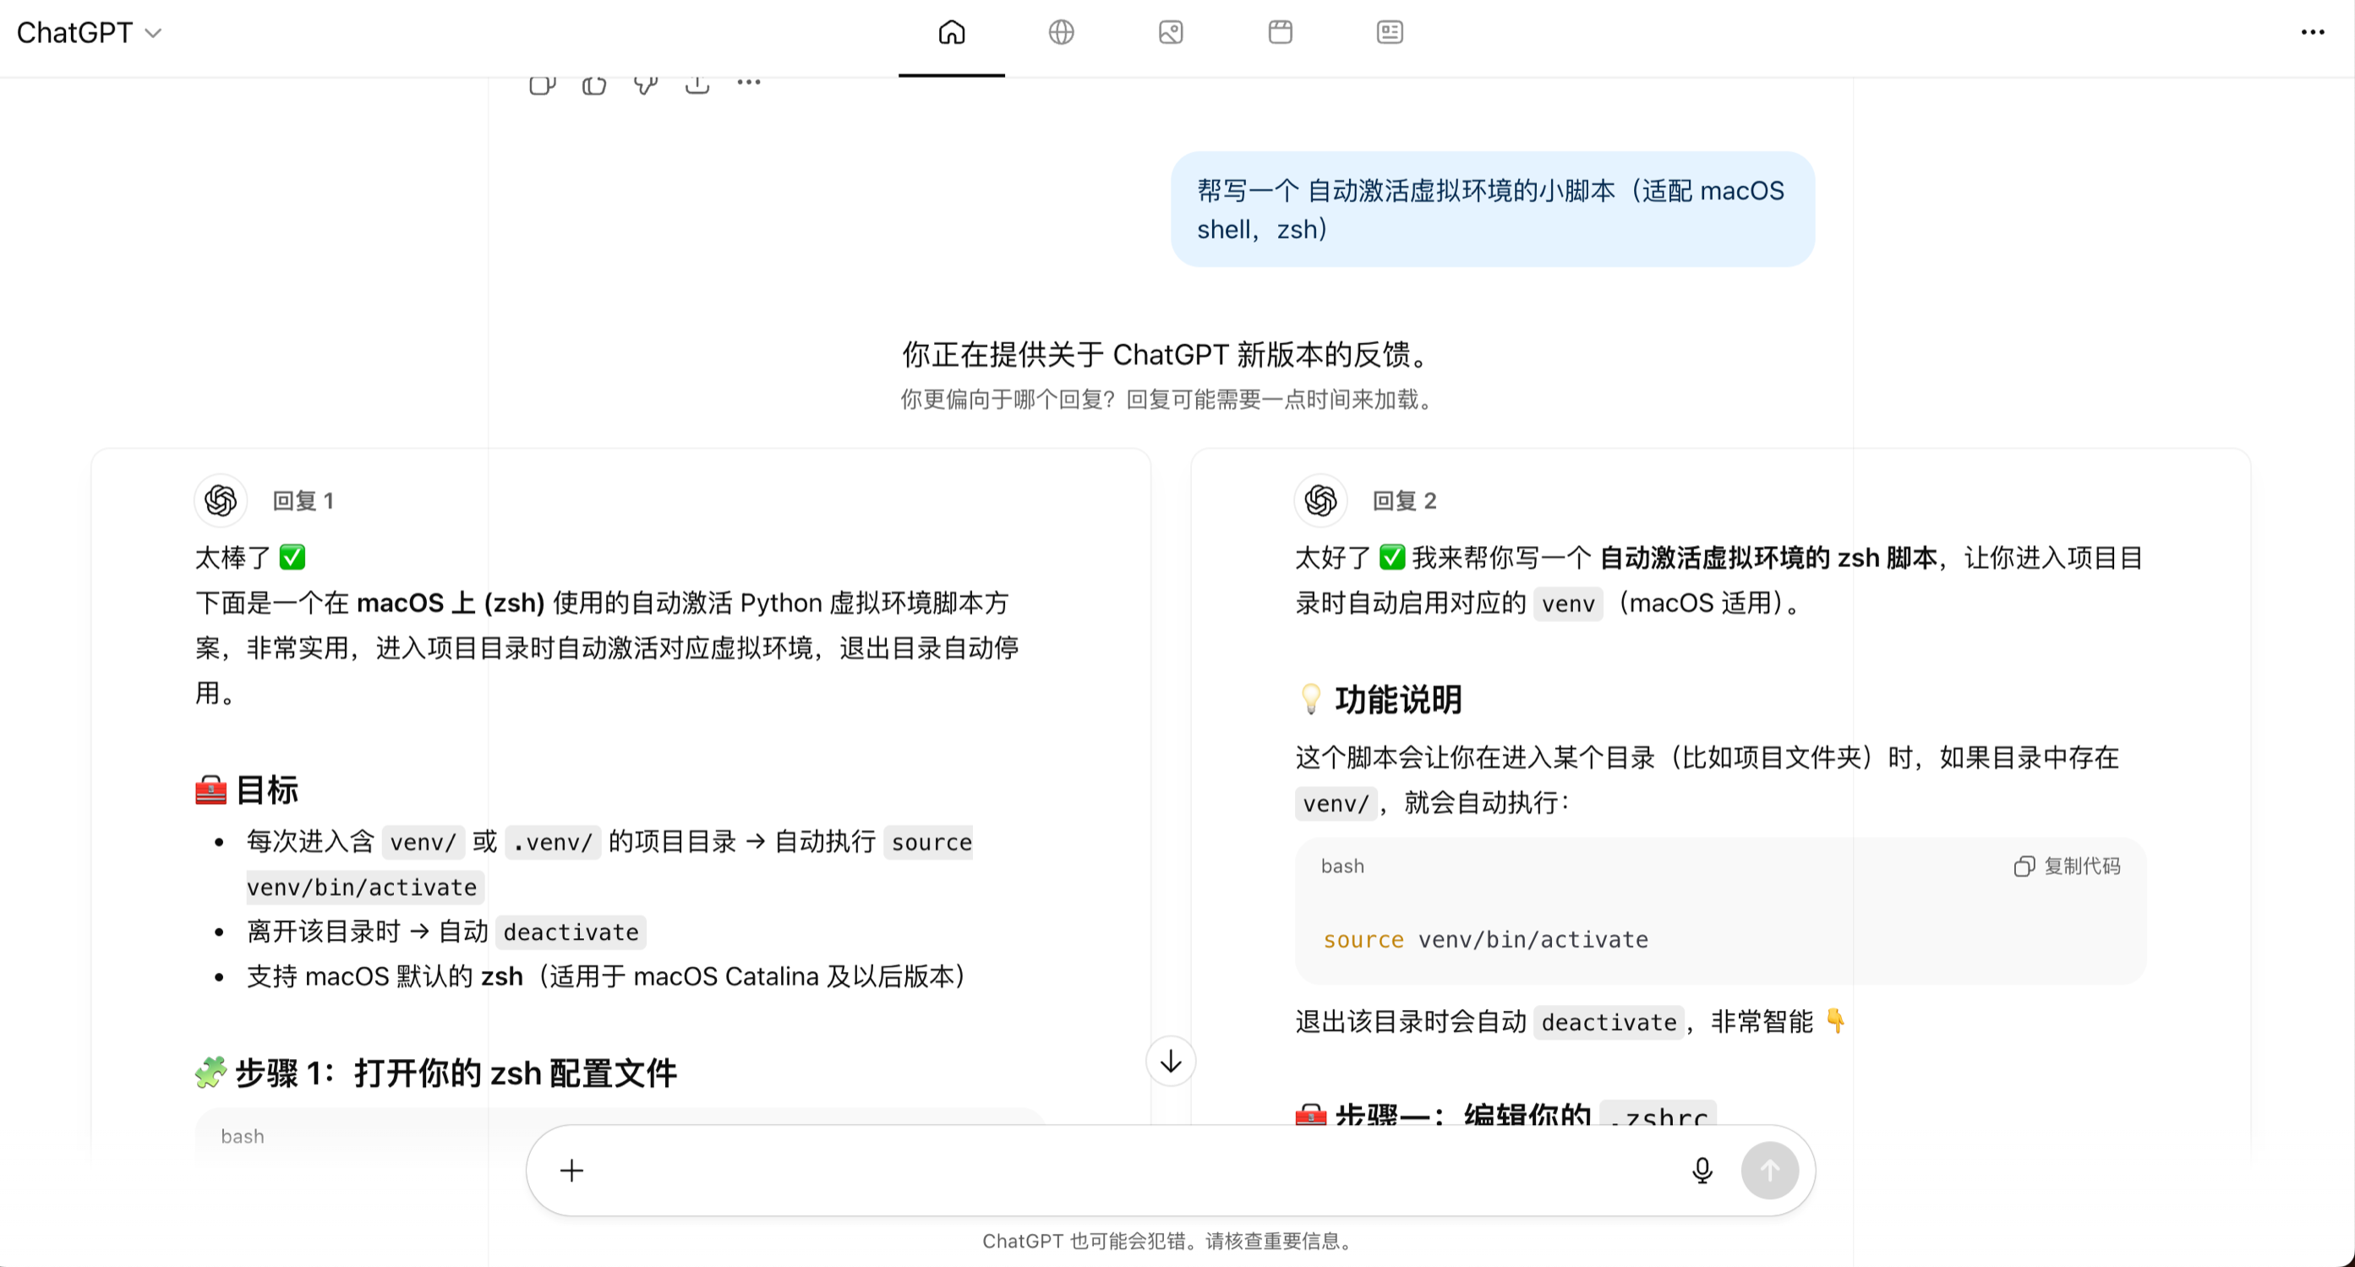The width and height of the screenshot is (2355, 1267).
Task: Open the top-right three-dot menu
Action: point(2312,33)
